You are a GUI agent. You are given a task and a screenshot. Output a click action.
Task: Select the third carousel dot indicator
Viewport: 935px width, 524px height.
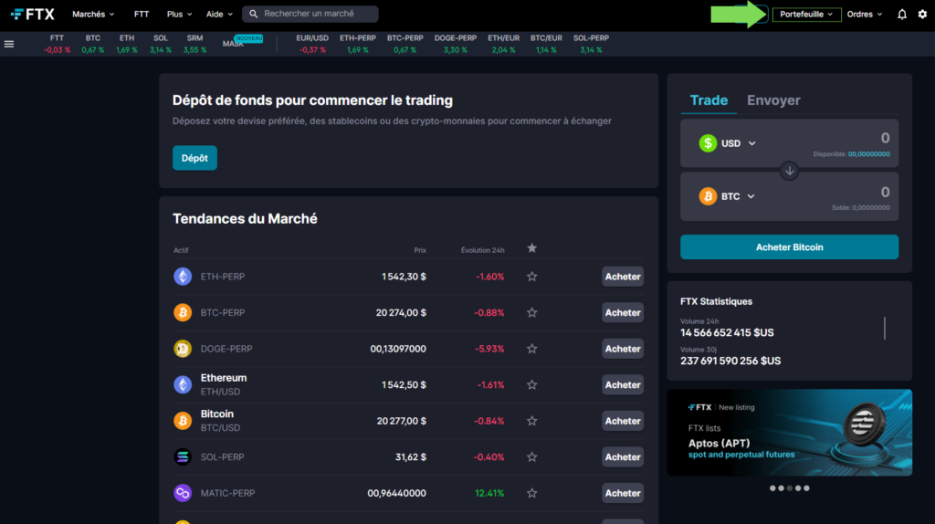pos(789,488)
